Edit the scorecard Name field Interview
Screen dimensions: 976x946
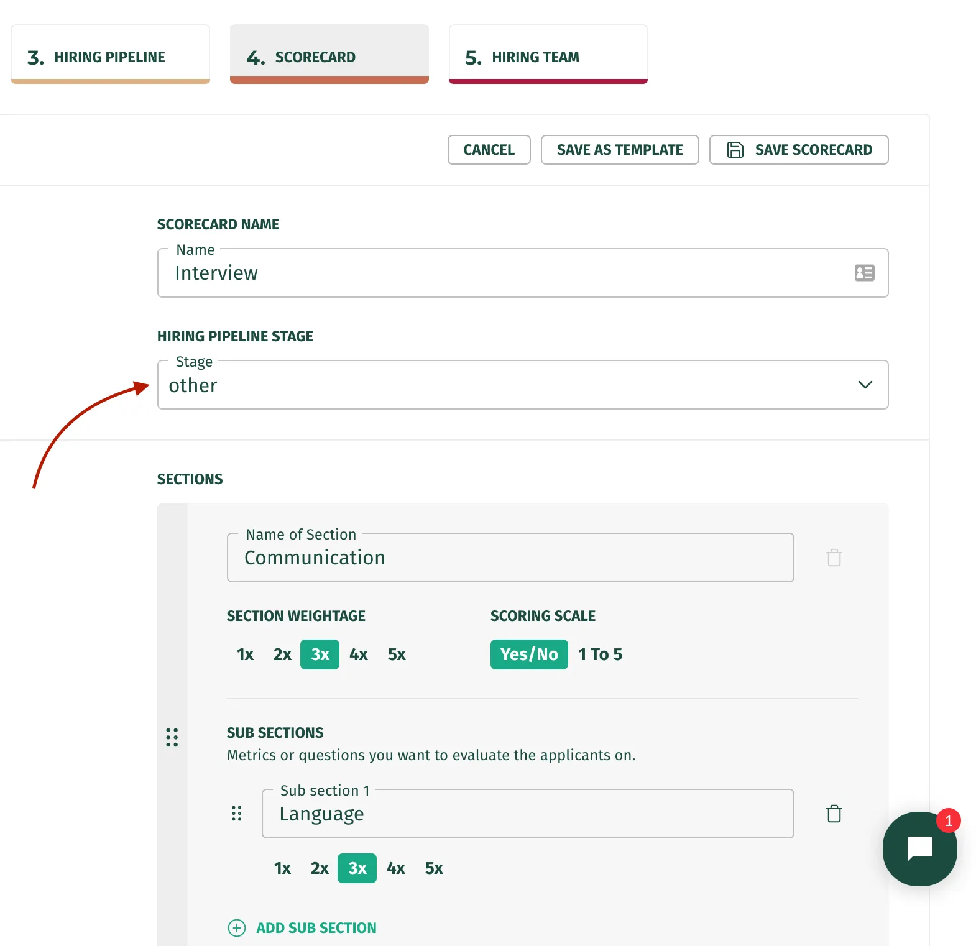coord(523,273)
